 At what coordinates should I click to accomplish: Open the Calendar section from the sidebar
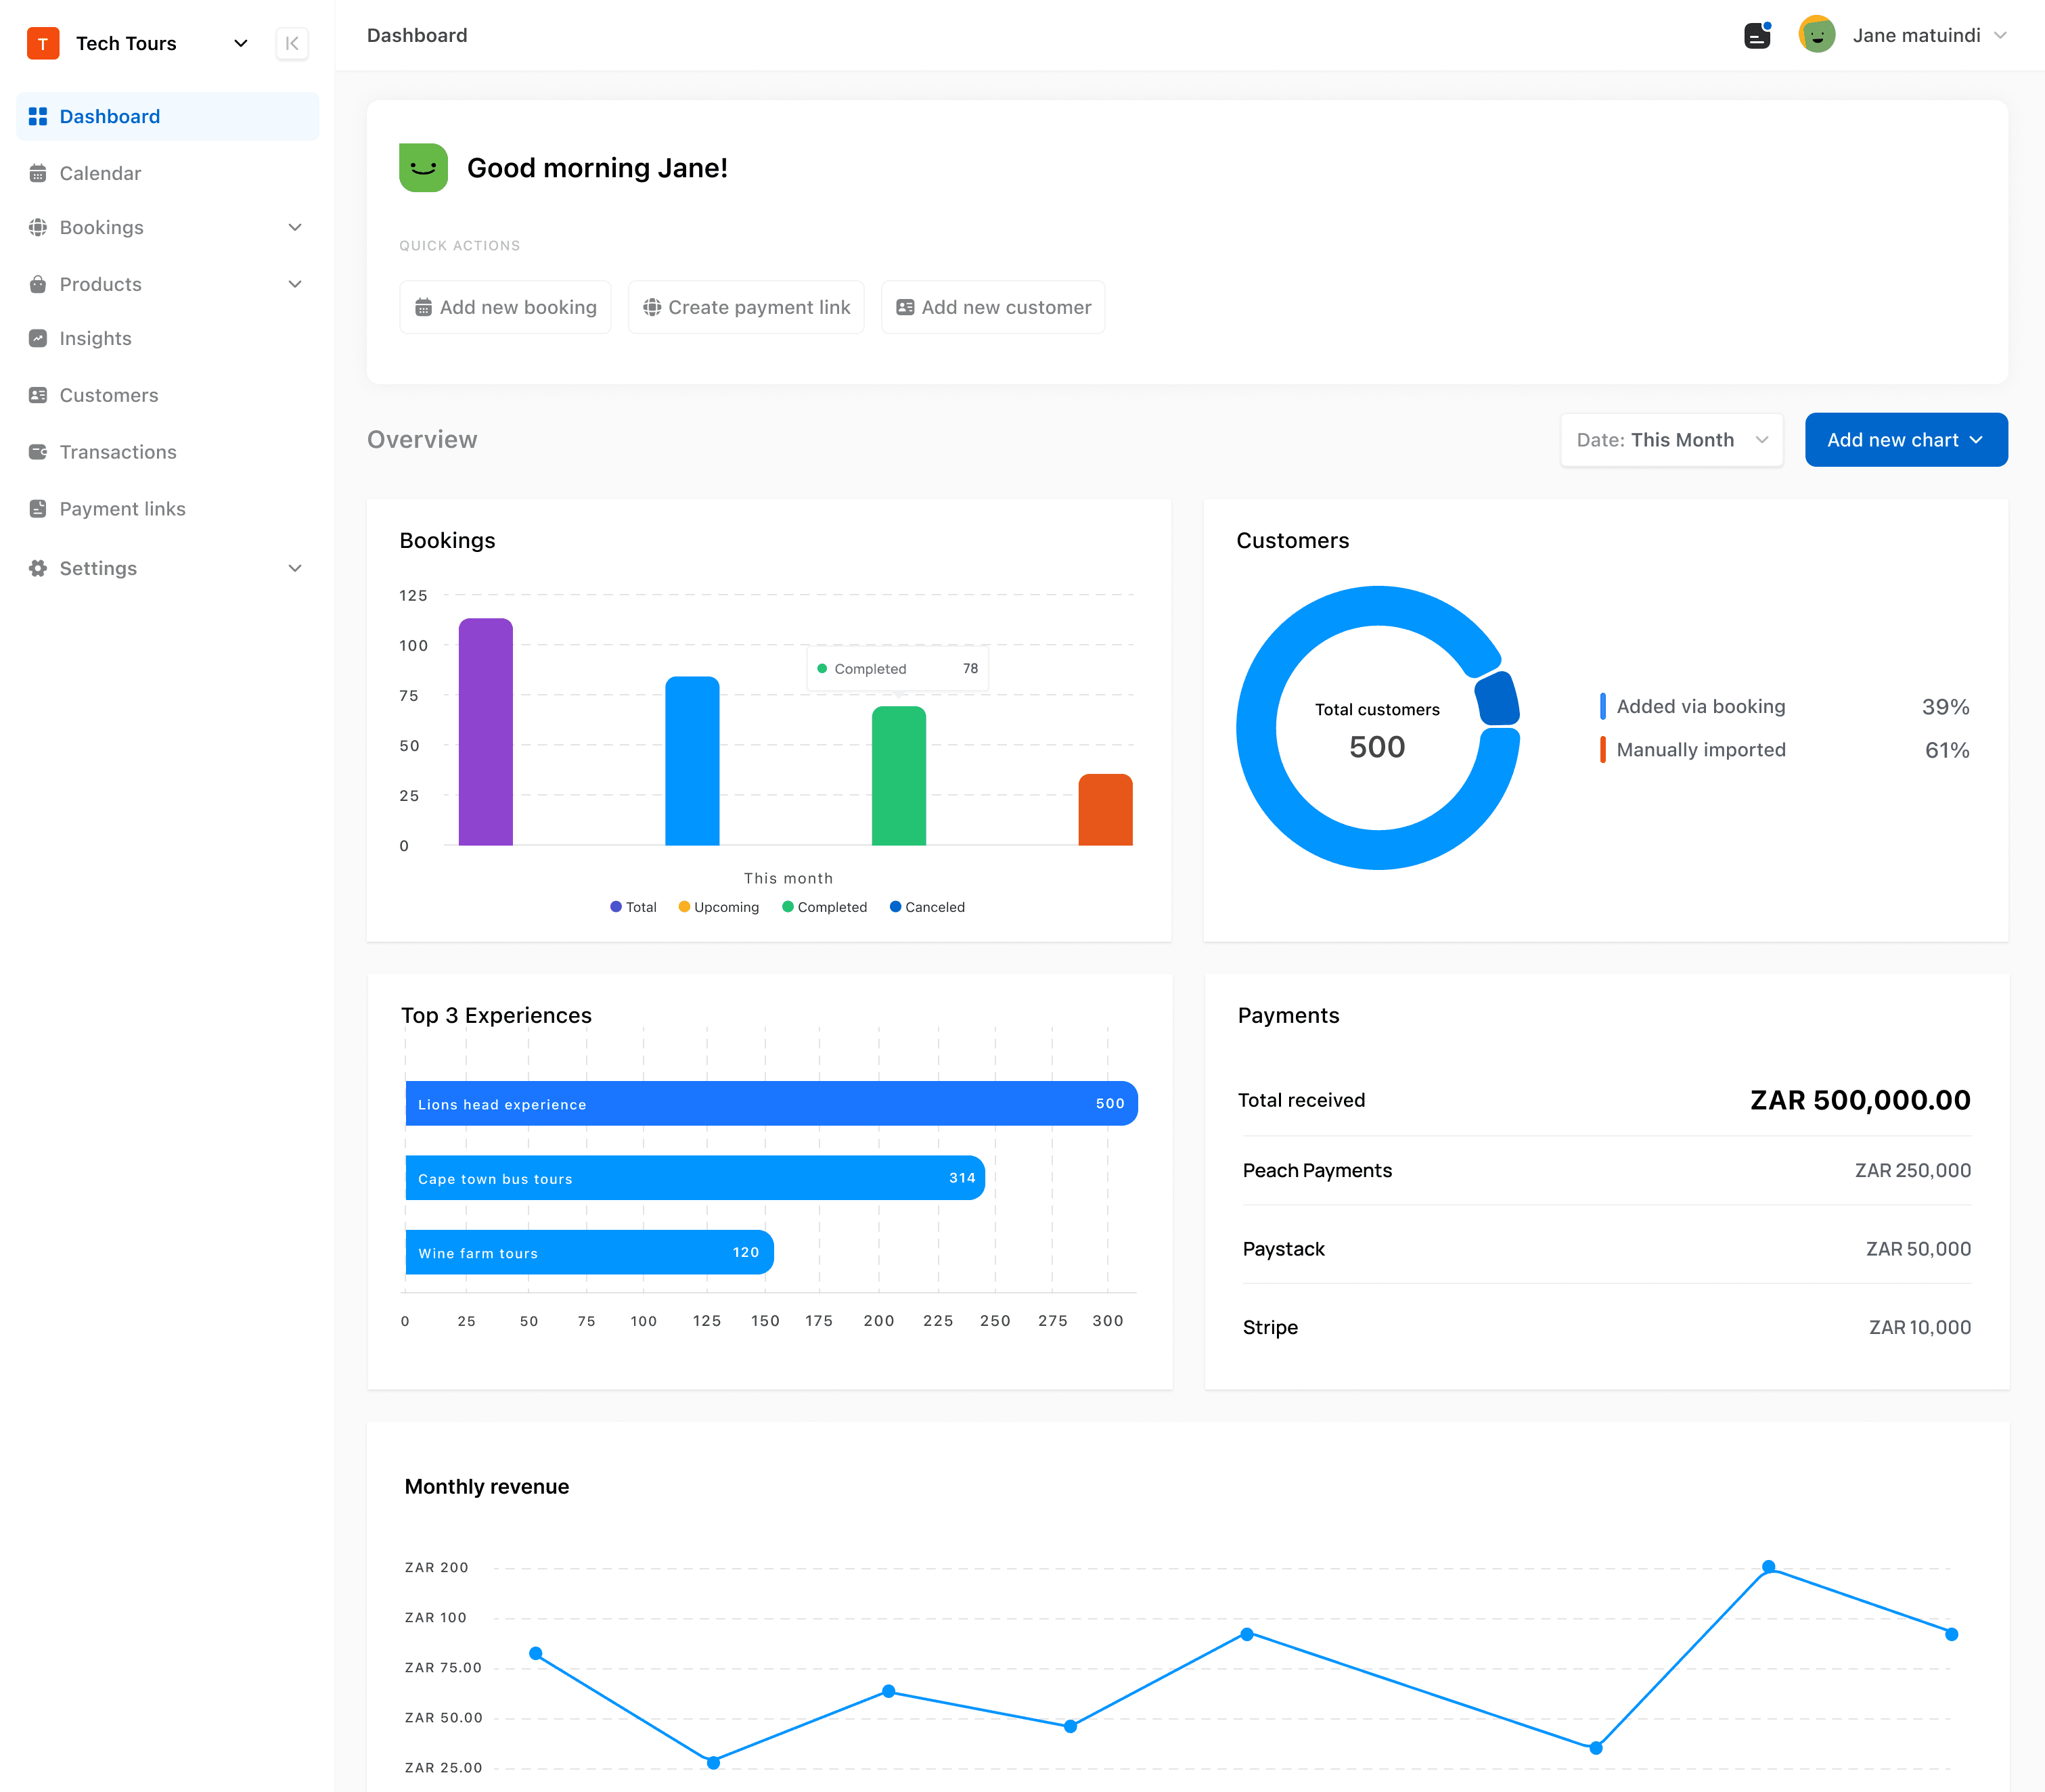point(100,172)
